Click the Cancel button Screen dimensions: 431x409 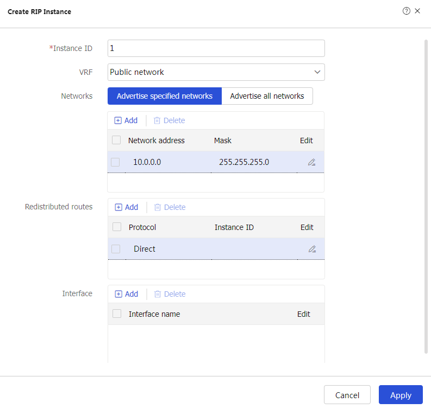[347, 395]
